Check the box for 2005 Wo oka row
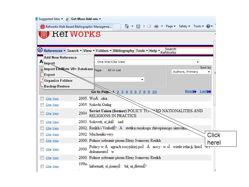Viewport: 249px width, 187px height. (42, 99)
